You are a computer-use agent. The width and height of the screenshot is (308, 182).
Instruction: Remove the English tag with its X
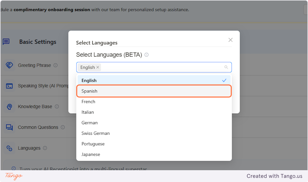click(x=98, y=67)
